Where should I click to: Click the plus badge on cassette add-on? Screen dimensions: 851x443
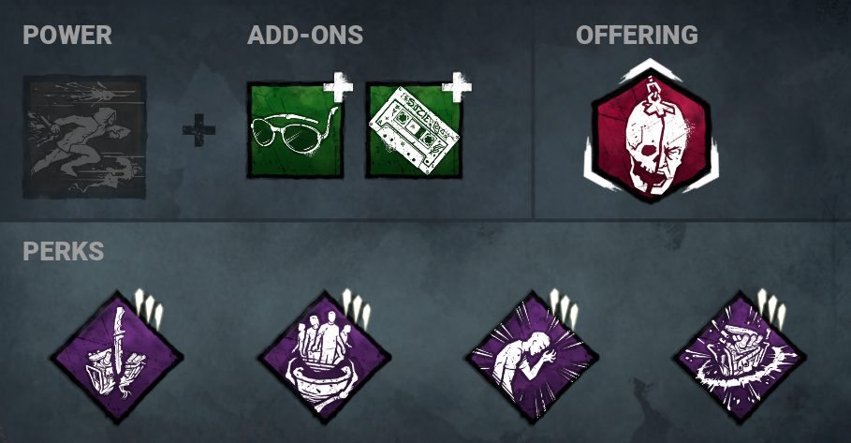[x=457, y=87]
